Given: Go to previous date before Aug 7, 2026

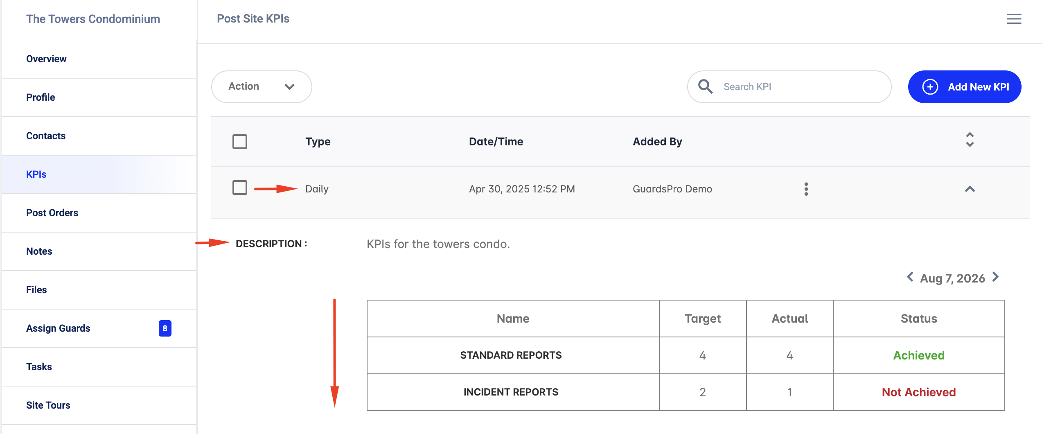Looking at the screenshot, I should point(910,277).
